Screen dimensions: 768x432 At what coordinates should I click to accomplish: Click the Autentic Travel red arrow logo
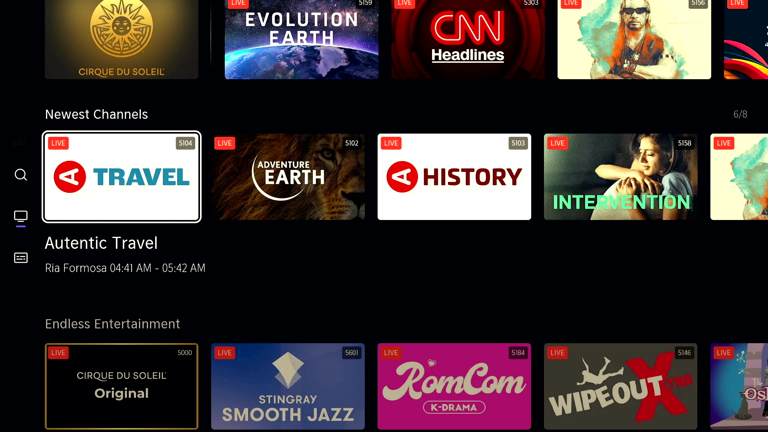(x=70, y=177)
